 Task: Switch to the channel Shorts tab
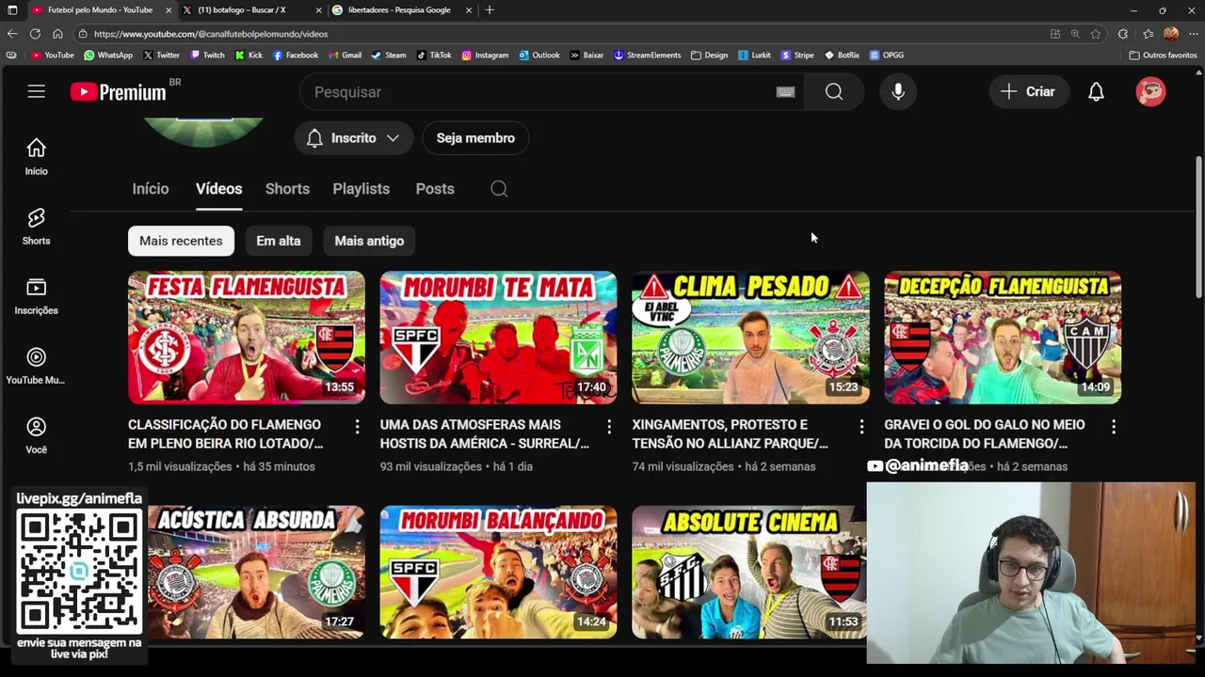(287, 189)
